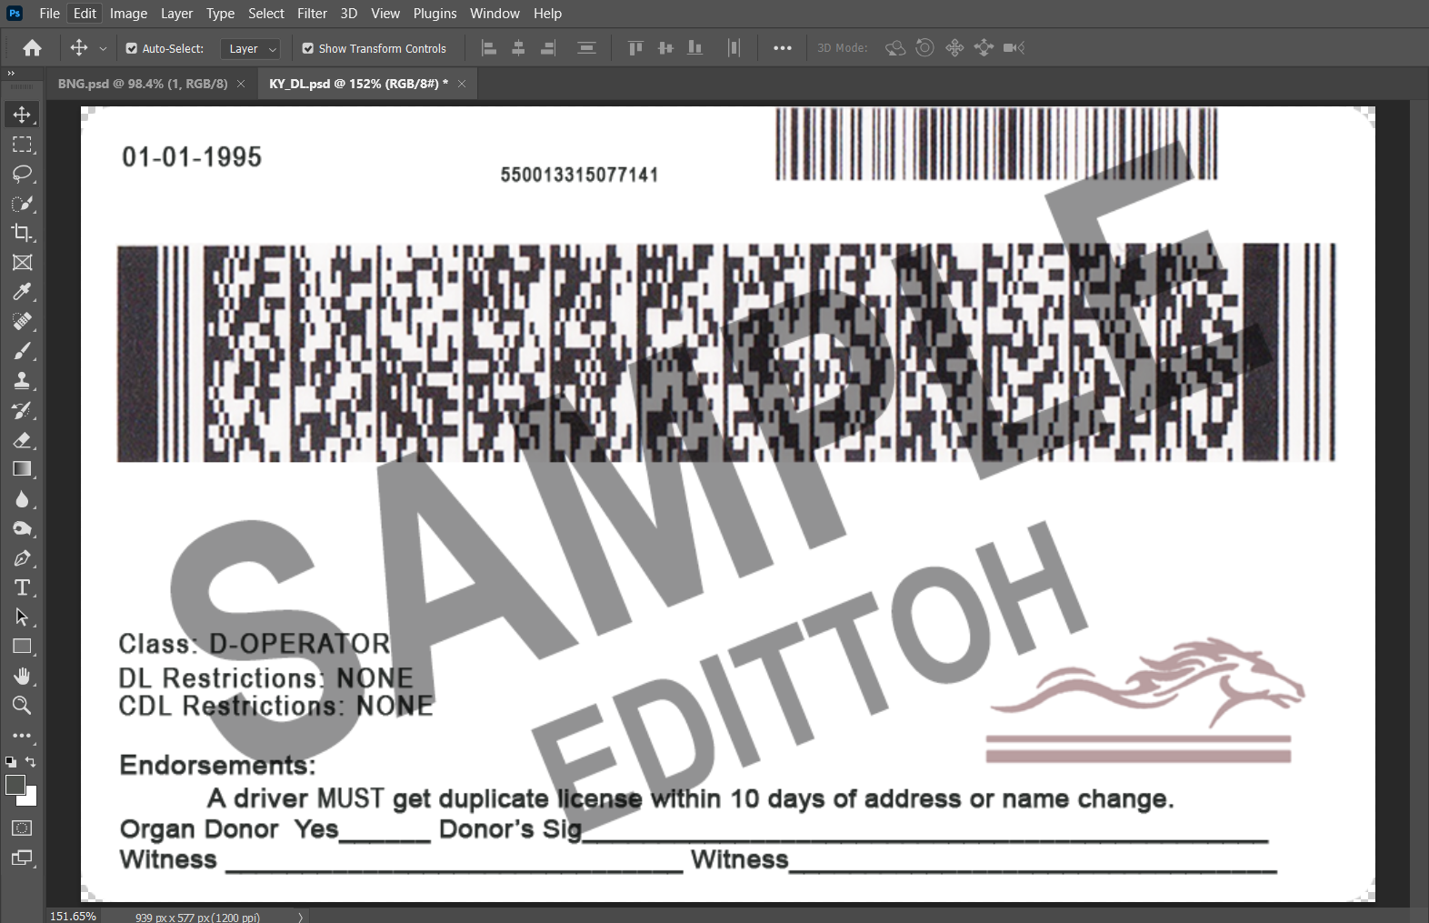Open the Layer menu
Screen dimensions: 1429x923
tap(176, 14)
